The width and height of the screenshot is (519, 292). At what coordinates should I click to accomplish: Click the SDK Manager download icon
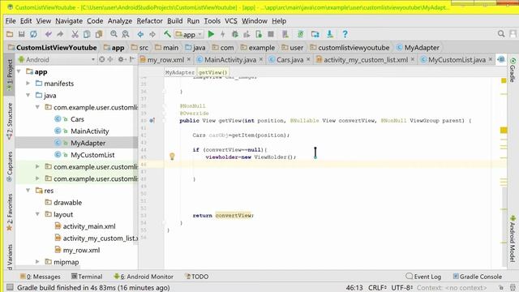[x=330, y=34]
